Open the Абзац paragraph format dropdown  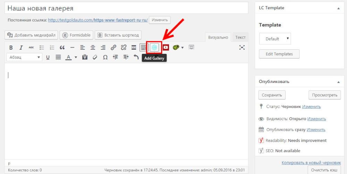[24, 57]
